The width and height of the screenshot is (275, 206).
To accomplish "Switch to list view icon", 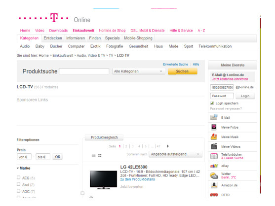I will 94,155.
